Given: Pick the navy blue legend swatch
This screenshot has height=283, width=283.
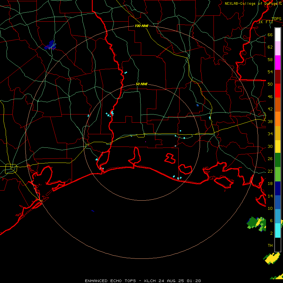Looking at the screenshot, I should pyautogui.click(x=278, y=188).
